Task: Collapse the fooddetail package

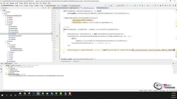Action: click(x=7, y=47)
